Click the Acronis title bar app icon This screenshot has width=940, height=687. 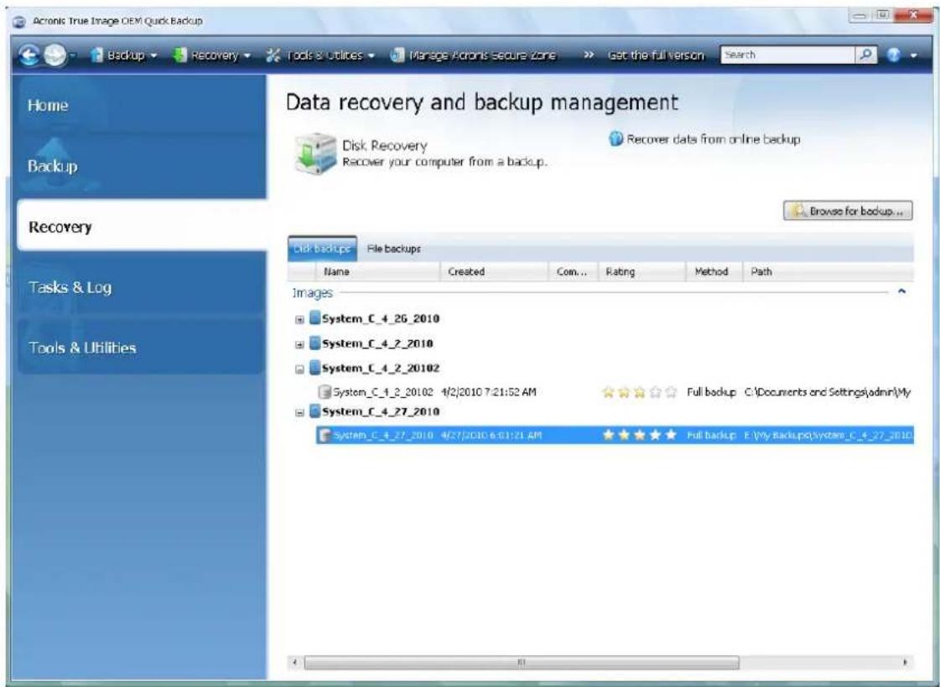tap(19, 22)
